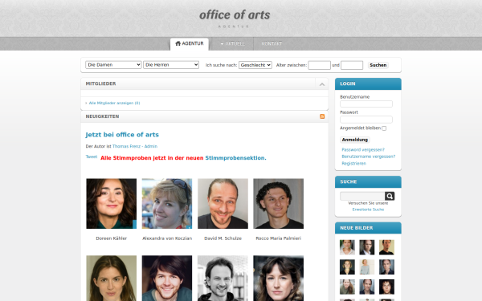
Task: Open first thumbnail in Neue Bilder third row
Action: 347,287
